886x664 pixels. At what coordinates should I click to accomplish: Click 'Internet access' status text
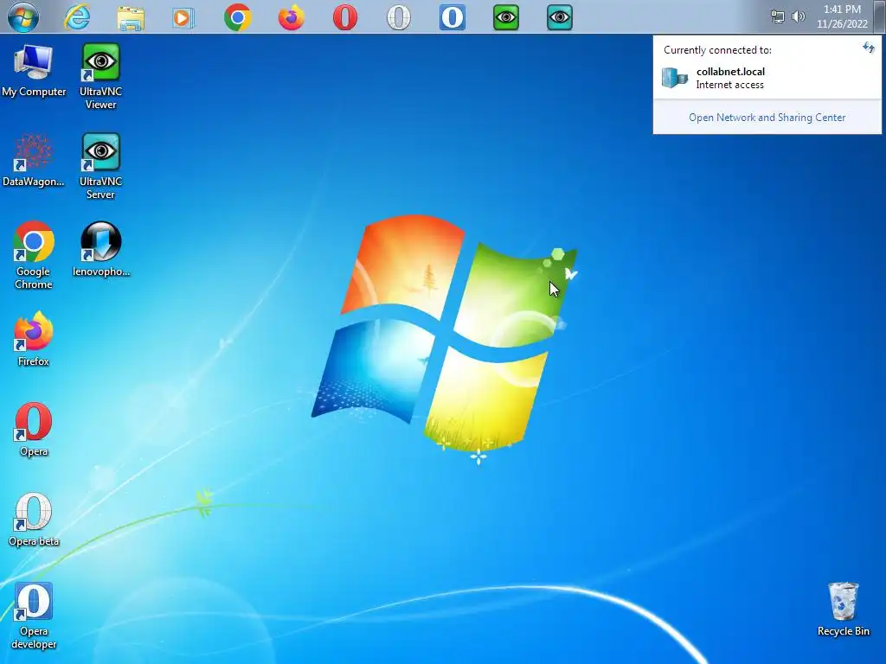(x=730, y=85)
